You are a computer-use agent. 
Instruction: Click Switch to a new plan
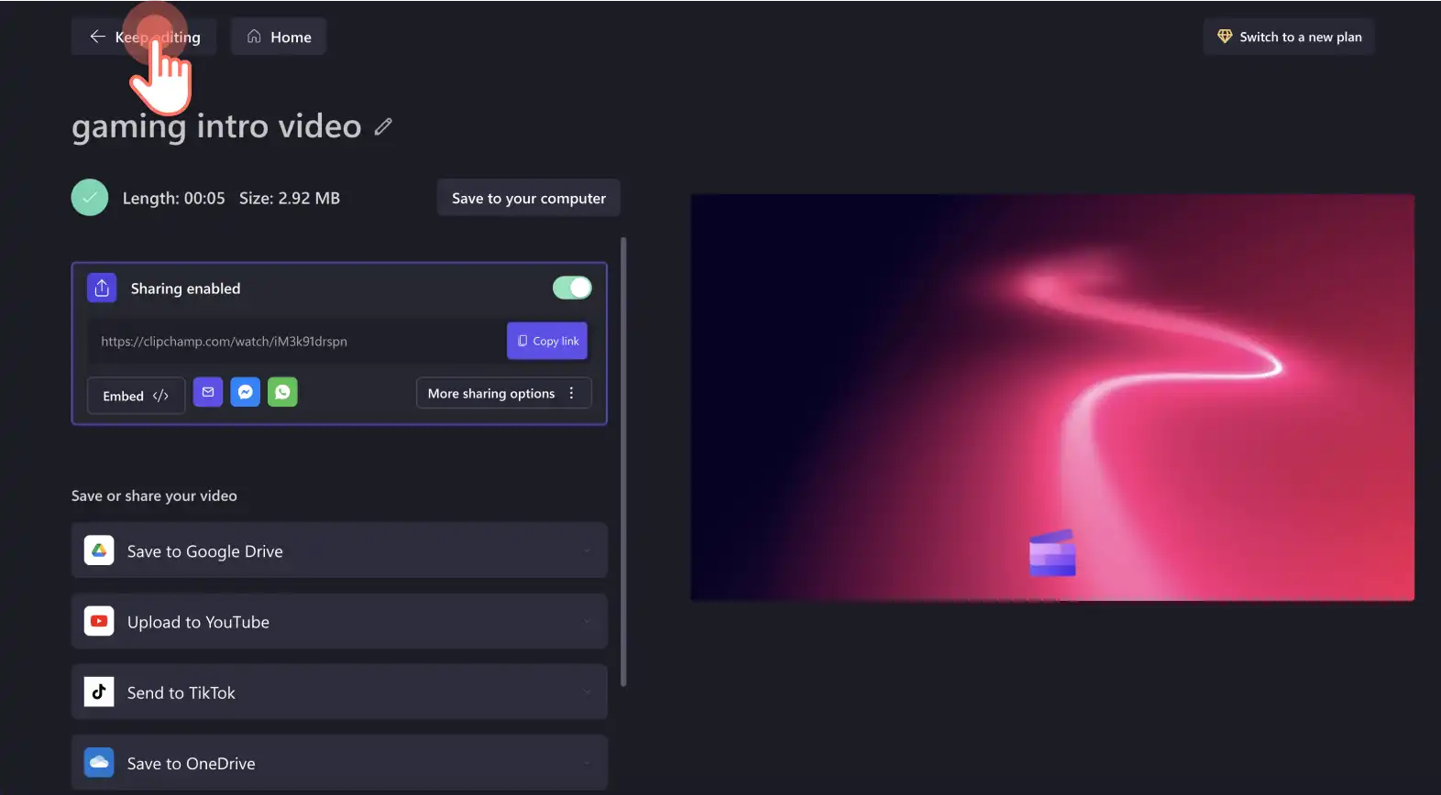point(1289,37)
